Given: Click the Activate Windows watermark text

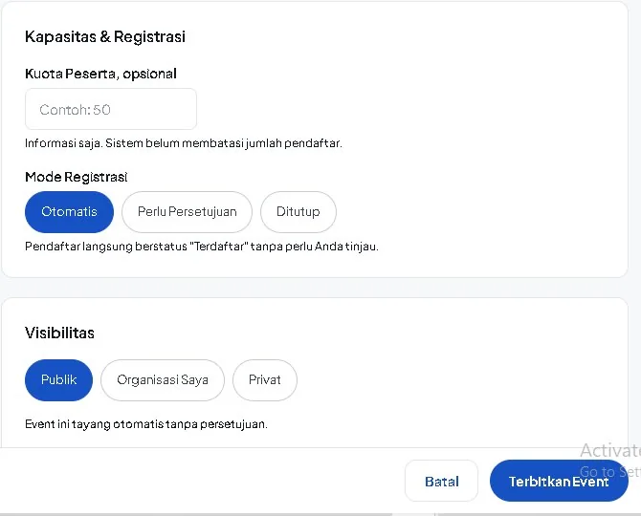Looking at the screenshot, I should tap(610, 451).
